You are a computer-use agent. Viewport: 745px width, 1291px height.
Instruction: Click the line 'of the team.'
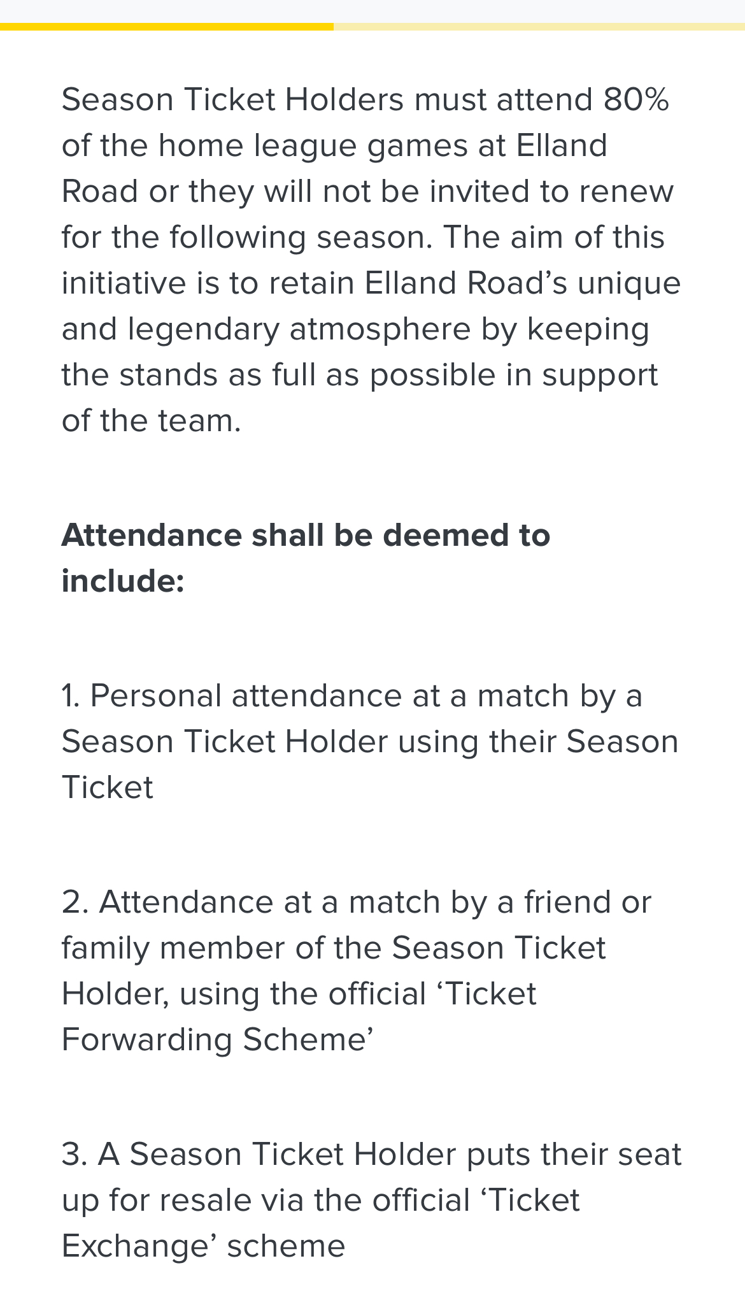click(151, 421)
